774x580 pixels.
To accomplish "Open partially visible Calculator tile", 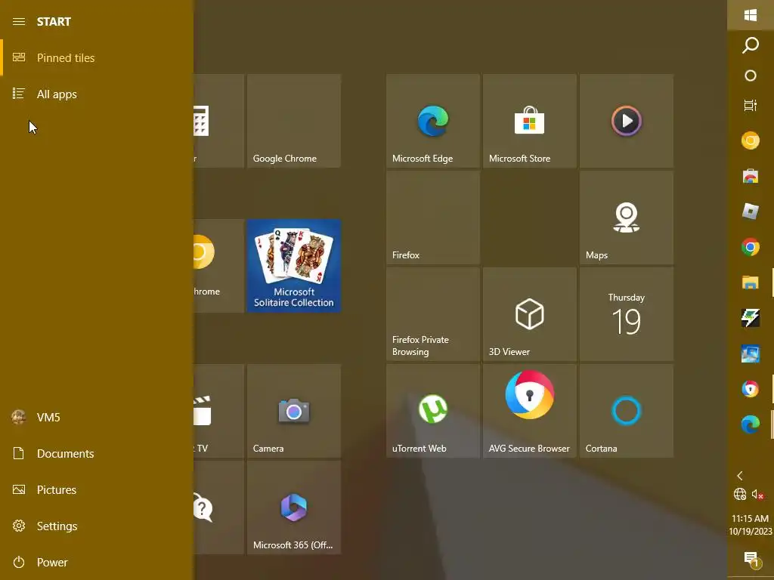I will click(x=218, y=121).
